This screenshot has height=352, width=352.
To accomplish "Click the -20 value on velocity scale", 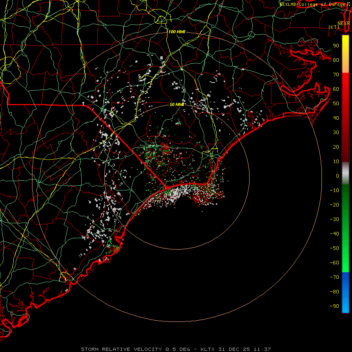I will pyautogui.click(x=334, y=205).
